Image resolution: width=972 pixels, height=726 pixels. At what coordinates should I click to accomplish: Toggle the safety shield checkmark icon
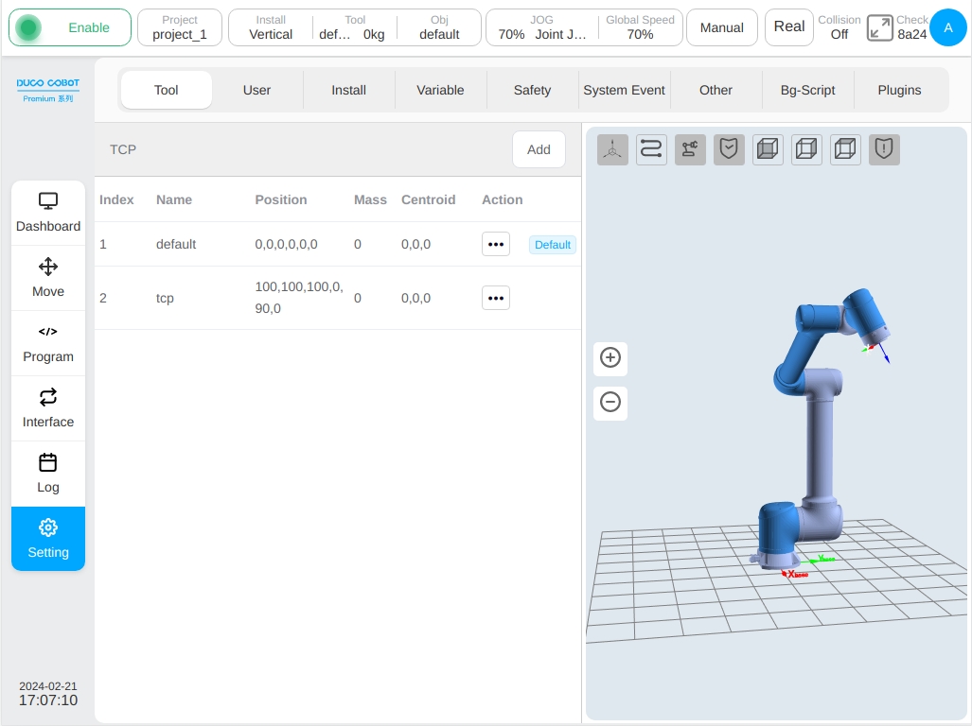click(x=729, y=149)
